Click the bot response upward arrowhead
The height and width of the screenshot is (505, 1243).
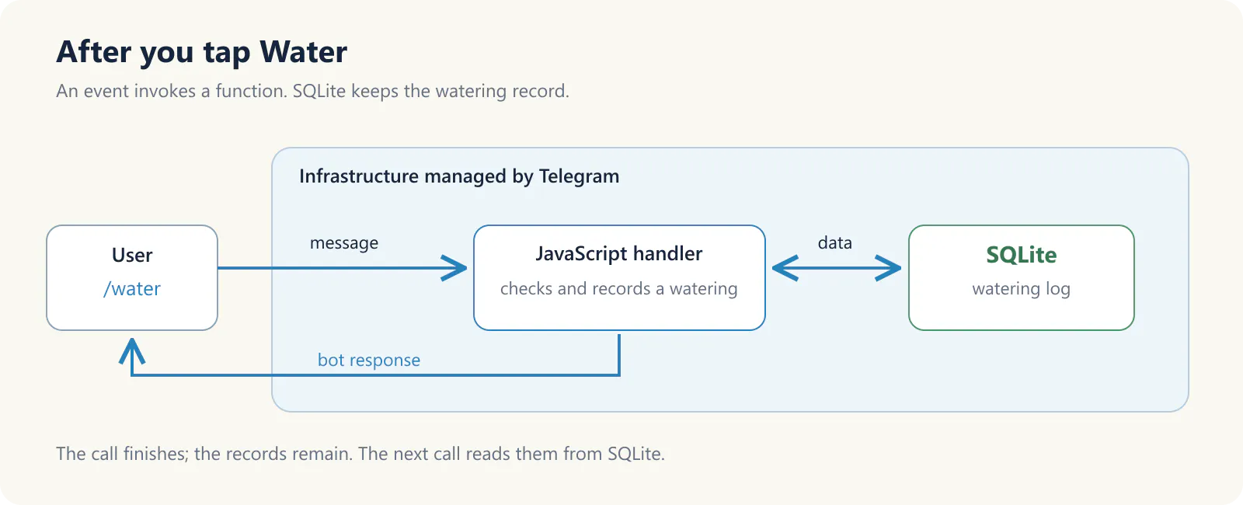[x=132, y=351]
